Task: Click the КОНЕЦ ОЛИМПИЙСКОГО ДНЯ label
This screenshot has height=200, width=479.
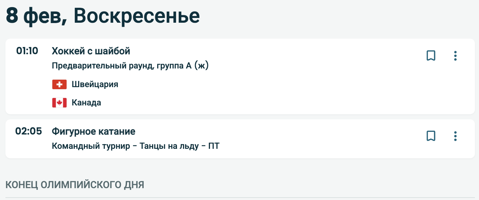Action: 75,185
